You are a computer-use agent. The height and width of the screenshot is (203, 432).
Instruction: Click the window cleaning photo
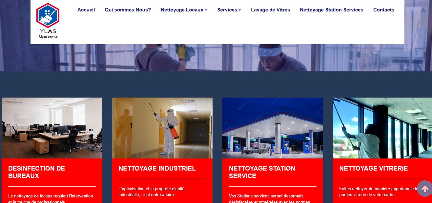pyautogui.click(x=382, y=128)
